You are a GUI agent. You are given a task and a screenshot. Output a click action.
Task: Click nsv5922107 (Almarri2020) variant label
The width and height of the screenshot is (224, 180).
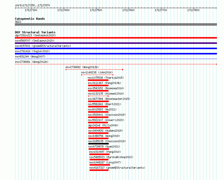click(x=106, y=120)
